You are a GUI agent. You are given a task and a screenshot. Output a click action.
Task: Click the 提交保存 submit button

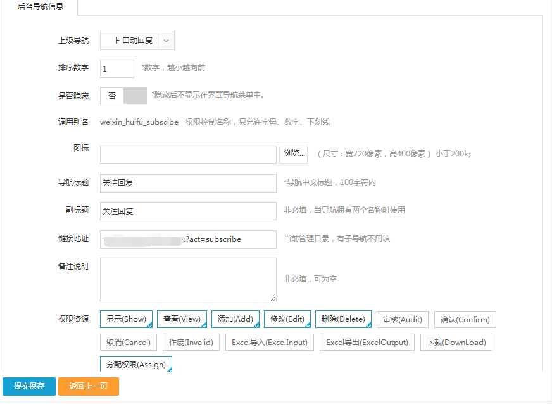point(29,386)
